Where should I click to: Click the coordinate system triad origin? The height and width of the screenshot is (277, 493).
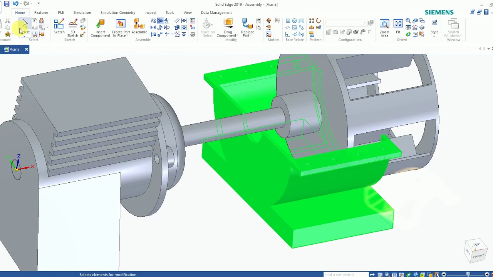[16, 169]
